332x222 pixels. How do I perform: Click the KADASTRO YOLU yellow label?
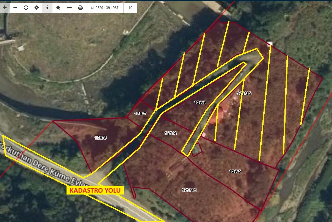tap(95, 190)
